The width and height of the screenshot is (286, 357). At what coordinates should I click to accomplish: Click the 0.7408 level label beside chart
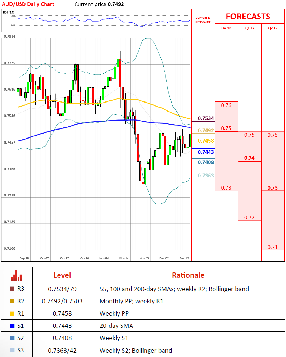(206, 162)
